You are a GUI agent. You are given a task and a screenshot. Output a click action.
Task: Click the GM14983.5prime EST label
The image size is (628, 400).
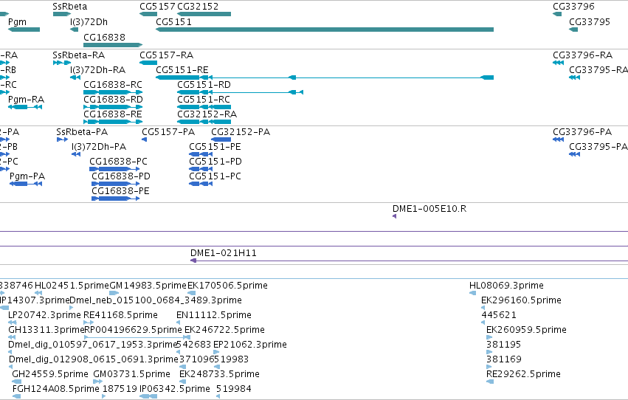(x=148, y=286)
